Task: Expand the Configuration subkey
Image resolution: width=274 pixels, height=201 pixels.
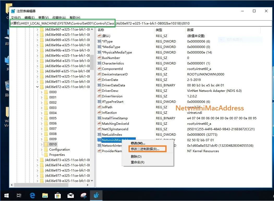Action: point(42,150)
